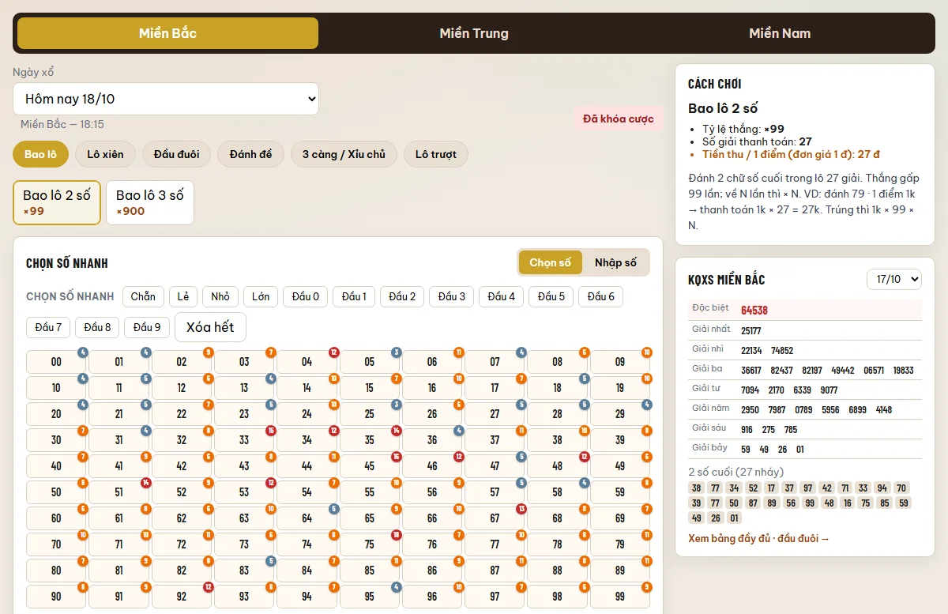Click the Bao lô bet type pill

[x=40, y=154]
